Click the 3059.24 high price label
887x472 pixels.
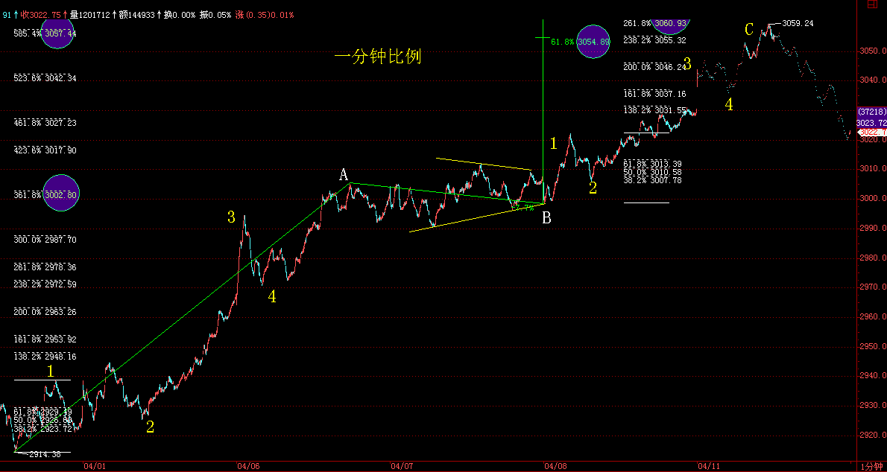tap(797, 23)
